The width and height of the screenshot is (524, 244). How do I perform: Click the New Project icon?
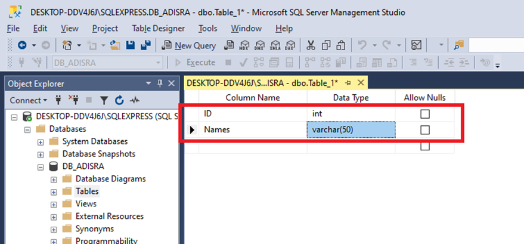(x=67, y=45)
